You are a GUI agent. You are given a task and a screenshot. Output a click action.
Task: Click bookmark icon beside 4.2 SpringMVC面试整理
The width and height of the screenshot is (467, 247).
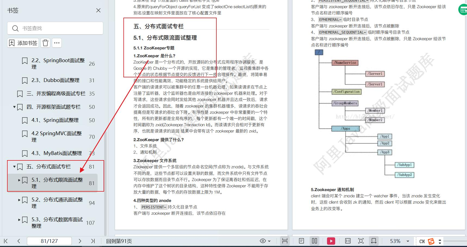tap(25, 134)
